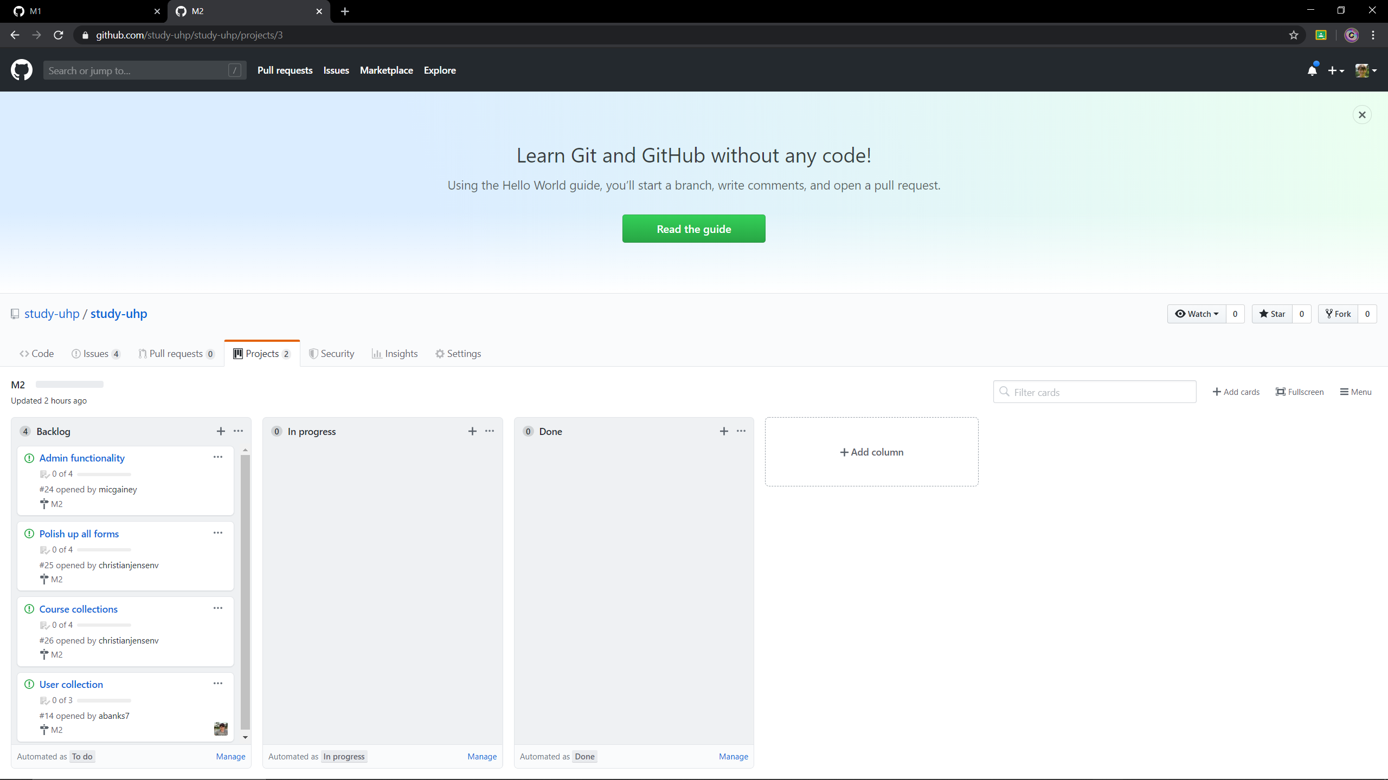The width and height of the screenshot is (1388, 780).
Task: Open Polish up all forms card menu
Action: click(x=218, y=533)
